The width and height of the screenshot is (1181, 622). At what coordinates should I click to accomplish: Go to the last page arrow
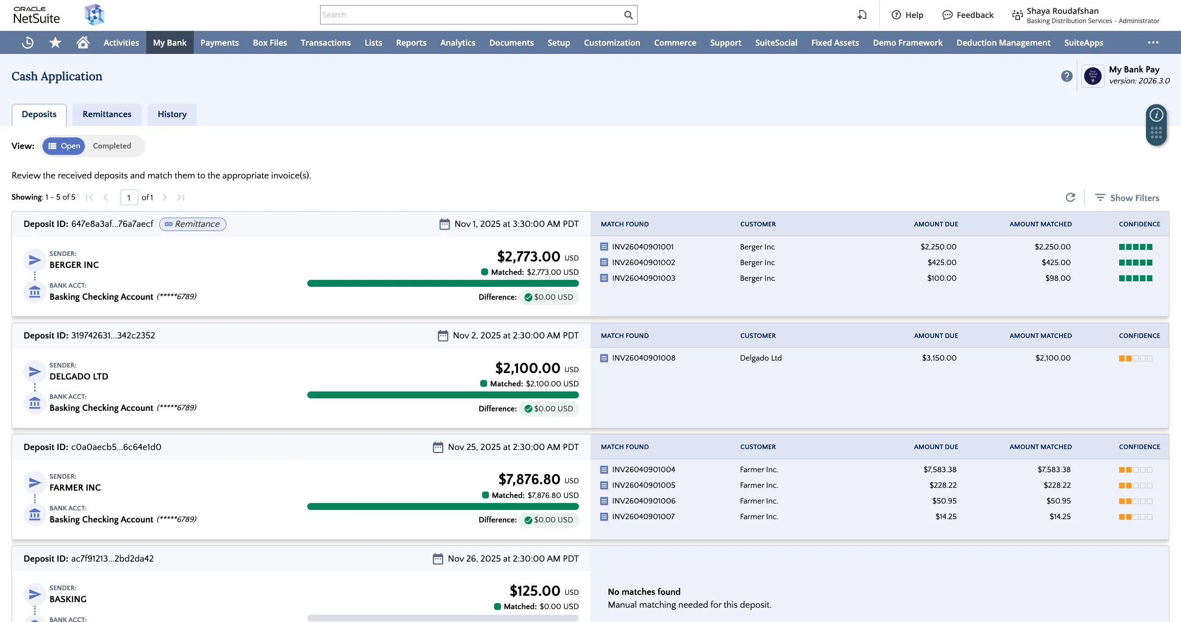(180, 197)
